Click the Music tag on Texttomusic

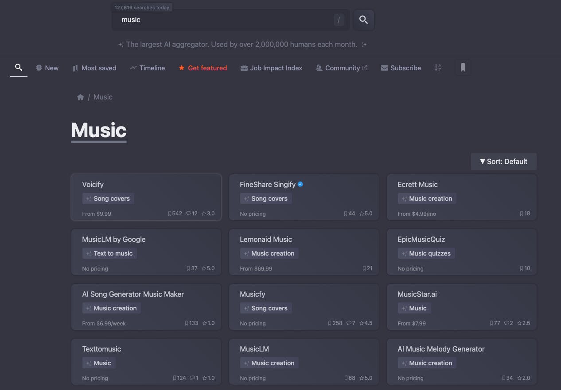click(99, 363)
